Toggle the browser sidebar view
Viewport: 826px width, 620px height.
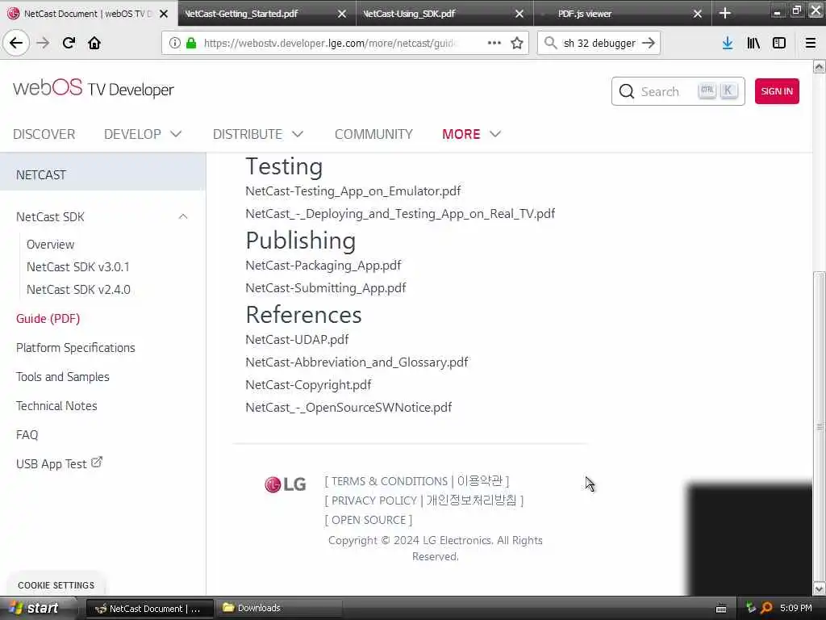click(779, 43)
